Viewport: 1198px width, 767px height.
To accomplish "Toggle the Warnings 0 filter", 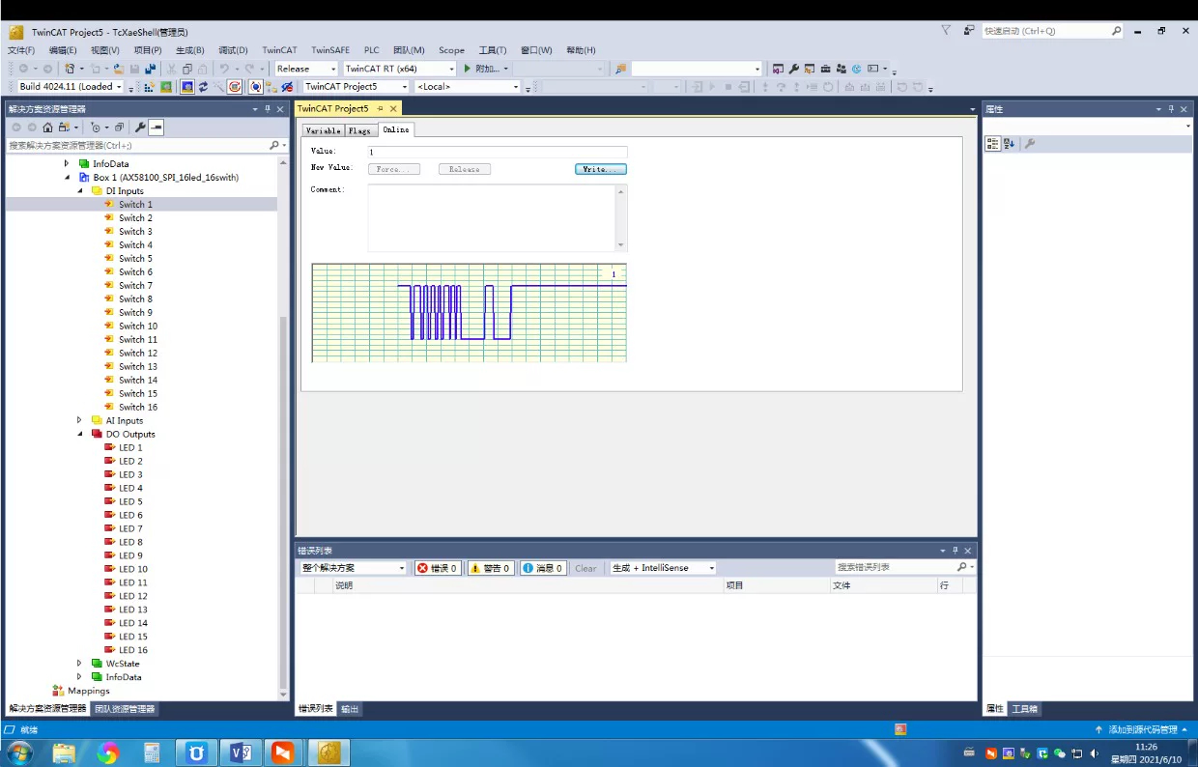I will (x=491, y=568).
